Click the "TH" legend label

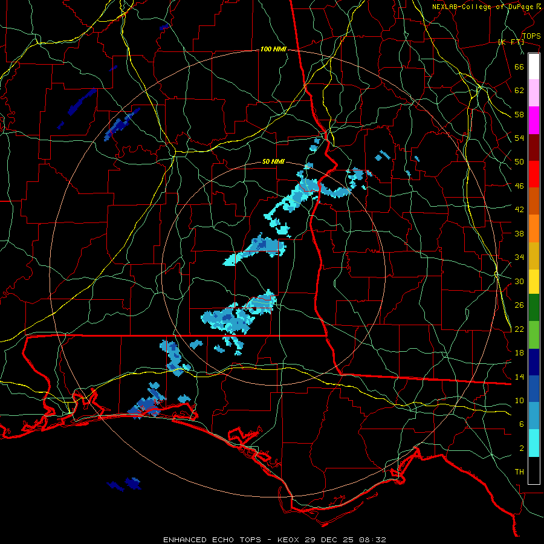click(519, 472)
